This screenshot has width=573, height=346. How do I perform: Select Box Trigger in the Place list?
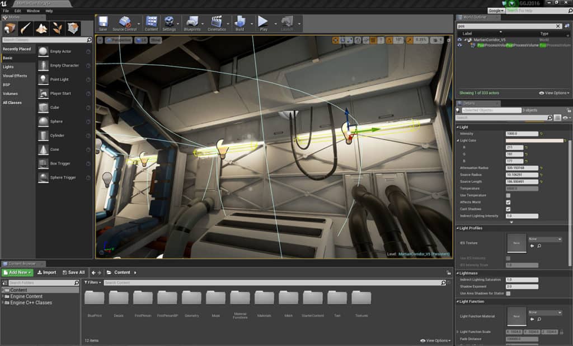tap(64, 164)
